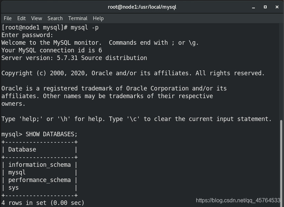Click the 'SHOW DATABASES;' command
Screen dimensions: 284x207
(51, 134)
